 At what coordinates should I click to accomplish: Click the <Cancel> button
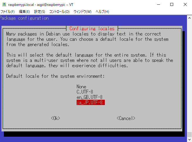[x=126, y=118]
